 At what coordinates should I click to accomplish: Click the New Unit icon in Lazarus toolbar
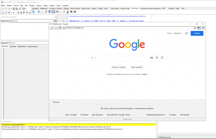(x=3, y=8)
